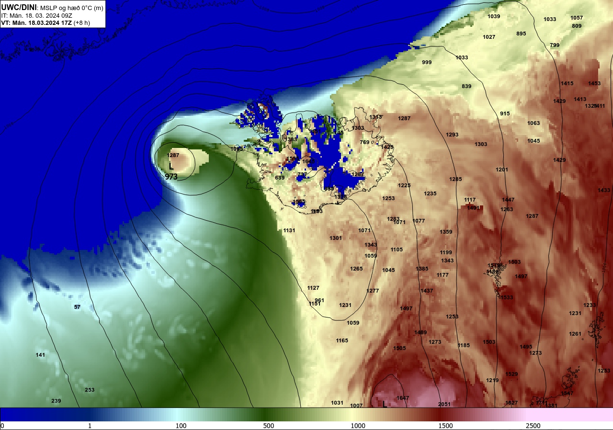Click the map label 895

point(521,34)
